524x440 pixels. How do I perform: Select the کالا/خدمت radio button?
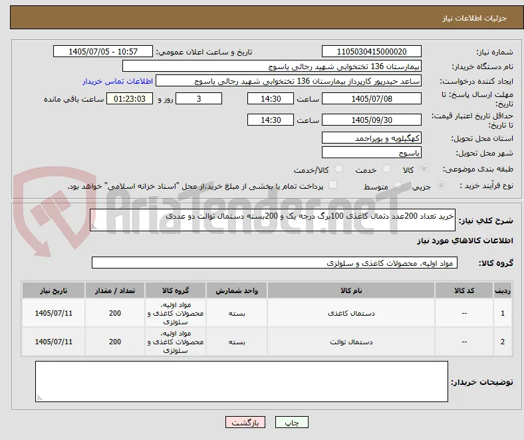[339, 169]
